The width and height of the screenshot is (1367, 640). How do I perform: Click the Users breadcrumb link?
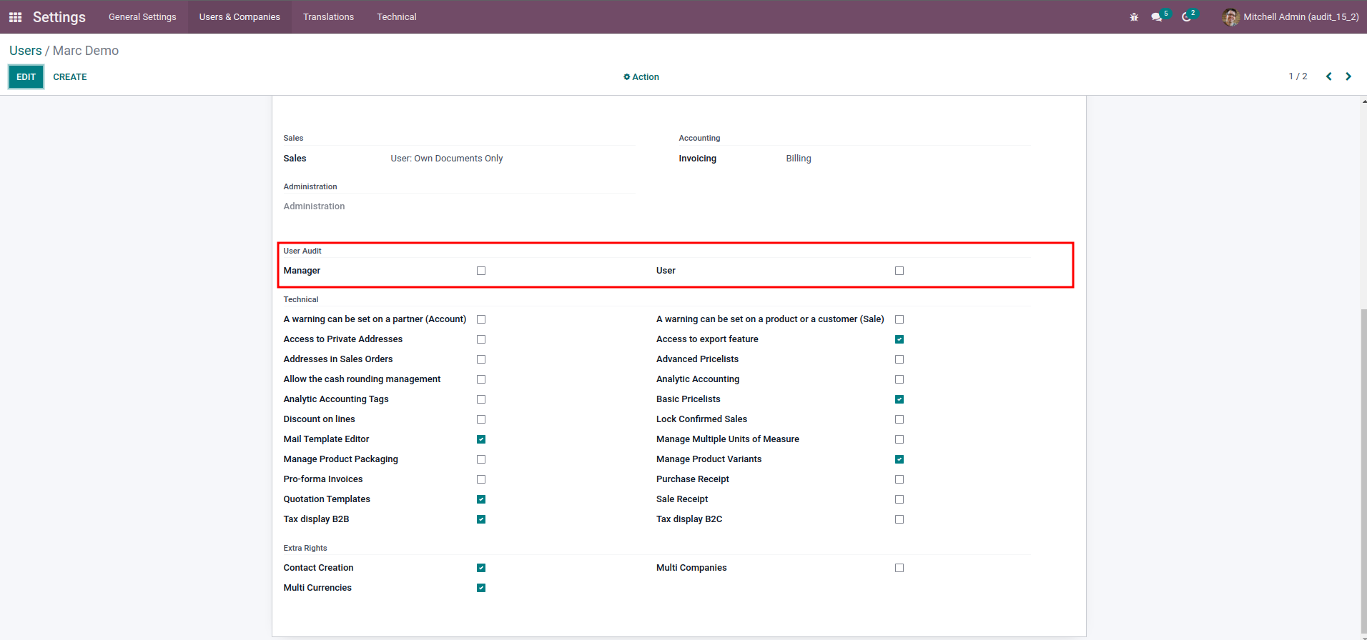tap(26, 51)
